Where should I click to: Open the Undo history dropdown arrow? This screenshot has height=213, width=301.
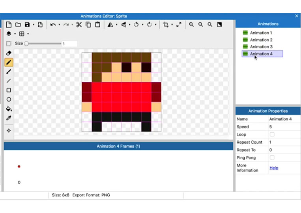[x=59, y=25]
